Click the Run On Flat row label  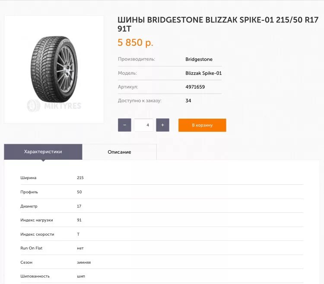[x=32, y=248]
